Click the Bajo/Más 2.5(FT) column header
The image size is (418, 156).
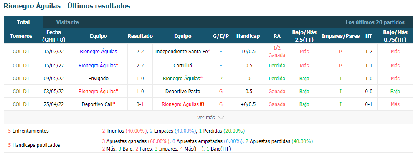[304, 36]
